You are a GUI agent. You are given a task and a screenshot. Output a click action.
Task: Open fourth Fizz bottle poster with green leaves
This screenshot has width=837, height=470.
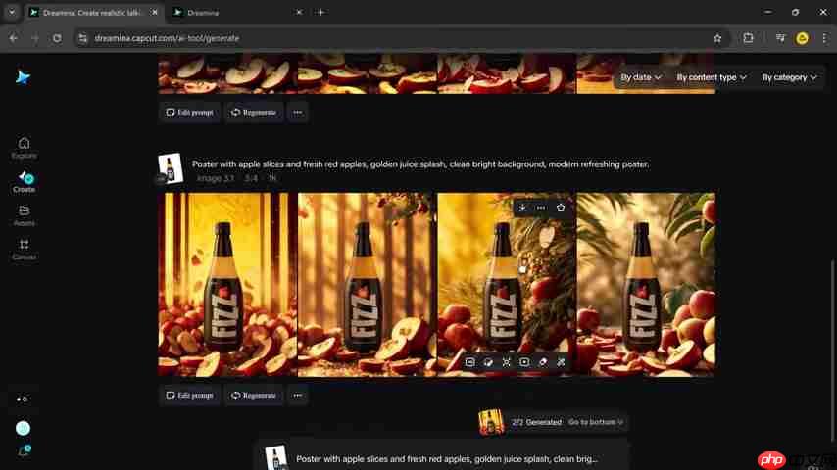[646, 285]
